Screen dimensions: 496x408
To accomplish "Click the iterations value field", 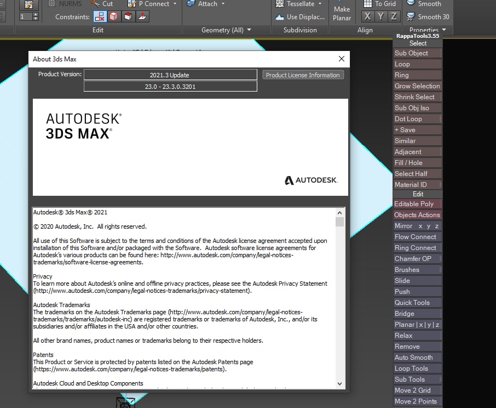I will pyautogui.click(x=26, y=16).
